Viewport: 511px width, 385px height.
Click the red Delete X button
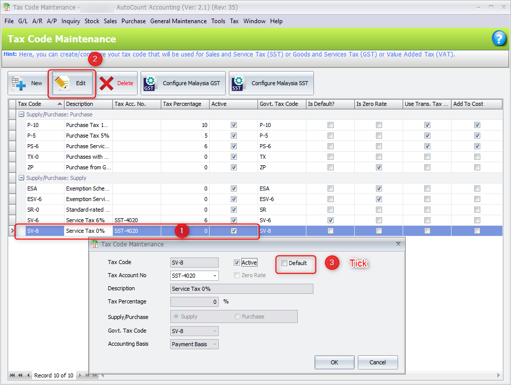point(117,83)
